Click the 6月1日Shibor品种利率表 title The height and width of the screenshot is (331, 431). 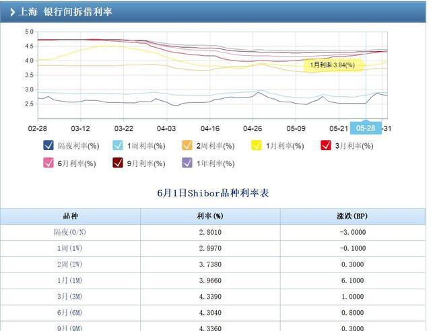click(213, 193)
